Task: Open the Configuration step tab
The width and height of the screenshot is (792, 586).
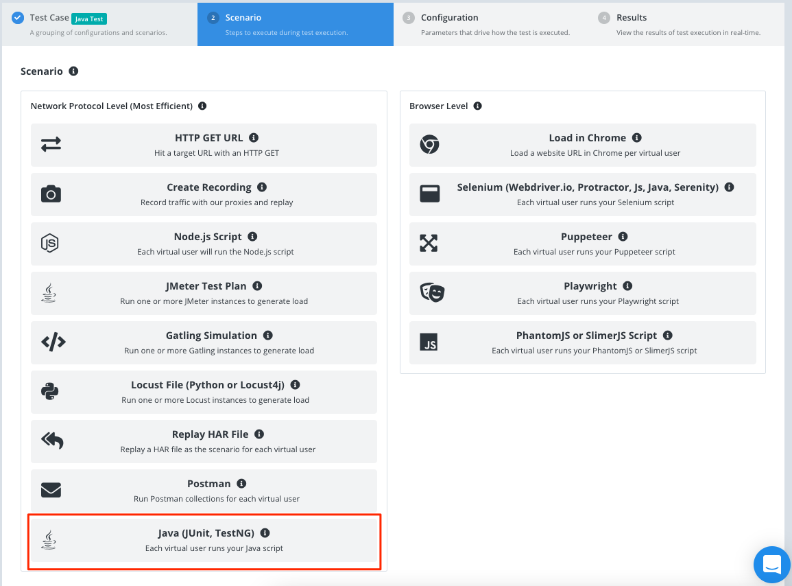Action: [x=491, y=24]
